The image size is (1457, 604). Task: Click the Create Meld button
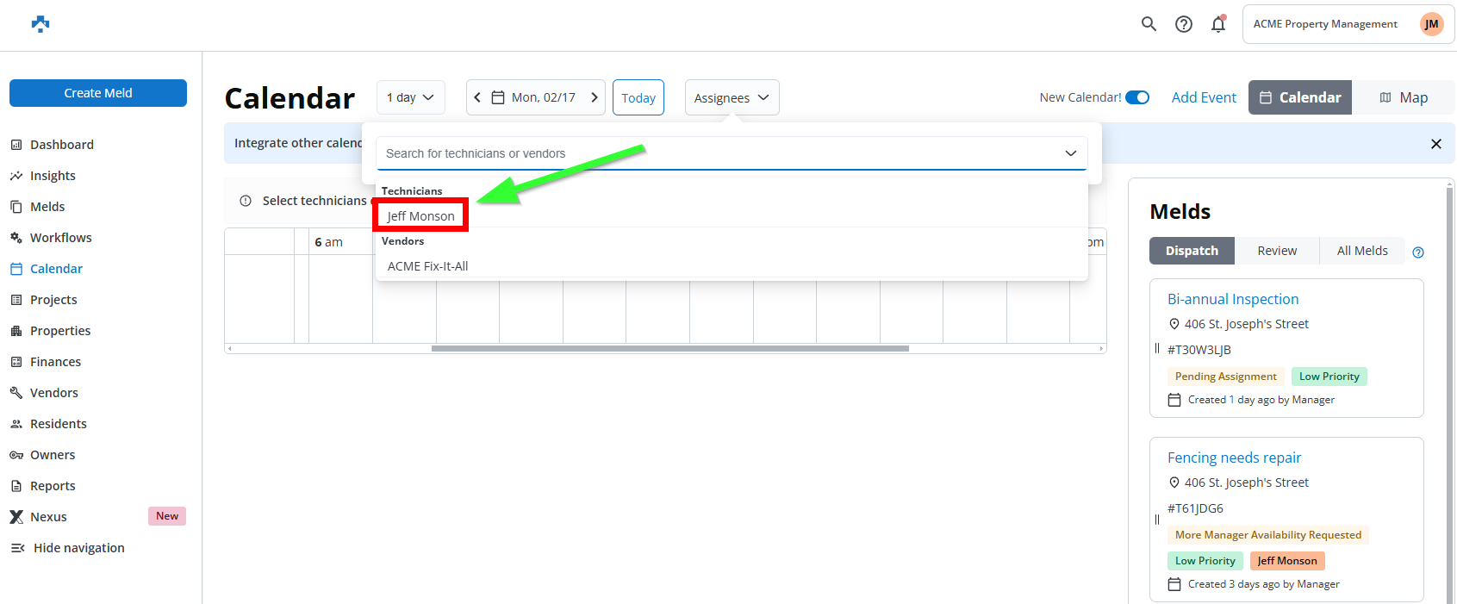pos(98,93)
